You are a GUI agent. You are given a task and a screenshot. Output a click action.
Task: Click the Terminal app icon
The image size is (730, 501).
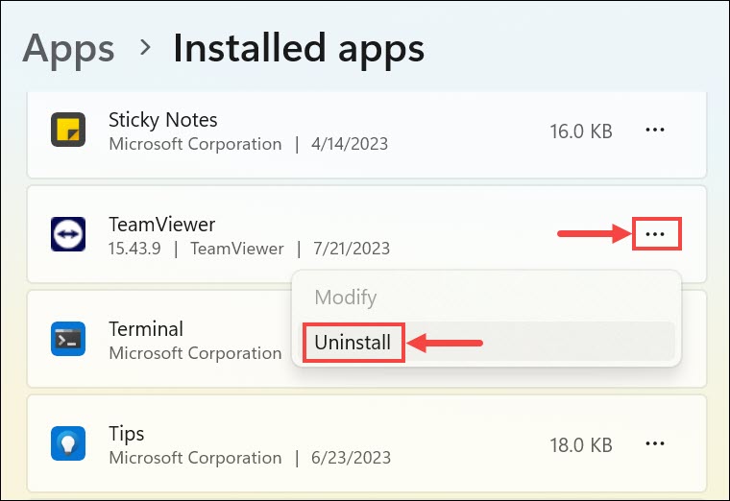68,339
